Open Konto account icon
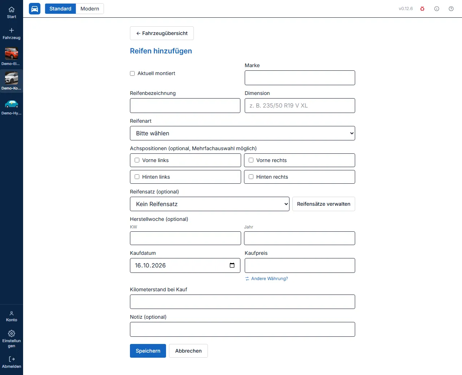Screen dimensions: 462x375 pyautogui.click(x=12, y=313)
